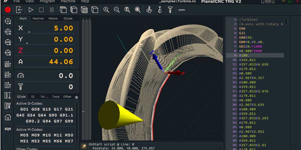Open the Tools tab
Screen dimensions: 301x150
[x=56, y=97]
